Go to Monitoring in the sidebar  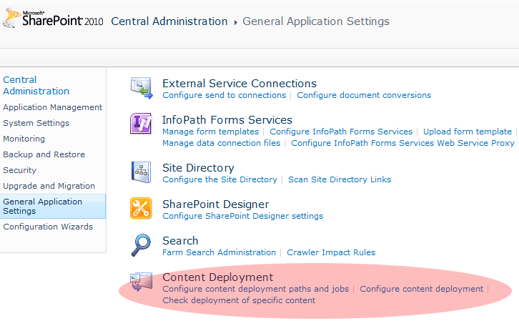click(24, 139)
